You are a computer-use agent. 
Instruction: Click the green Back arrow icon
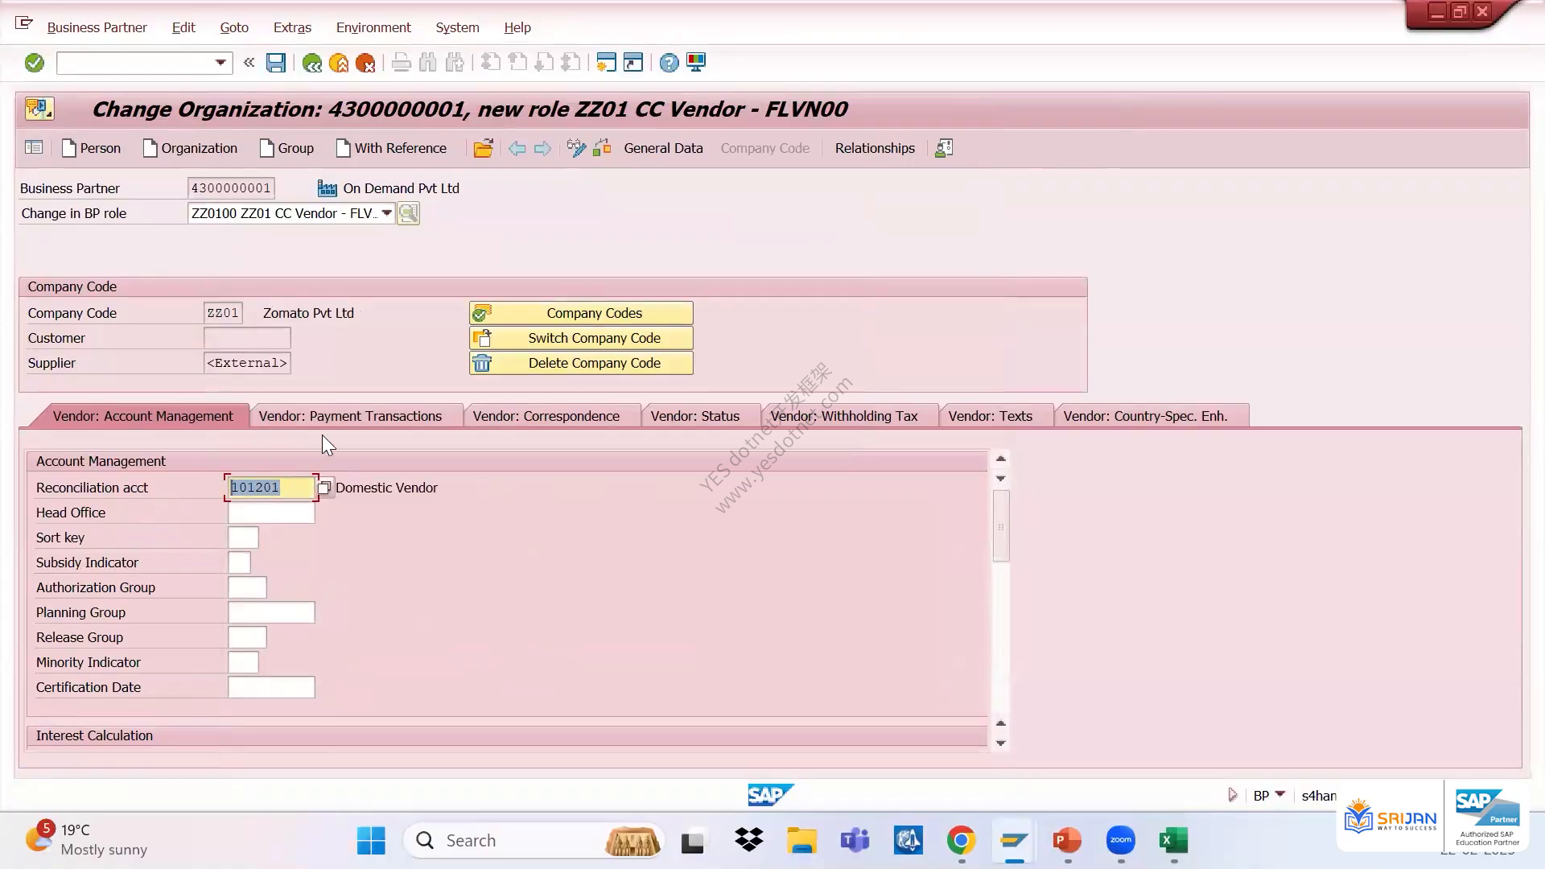312,63
